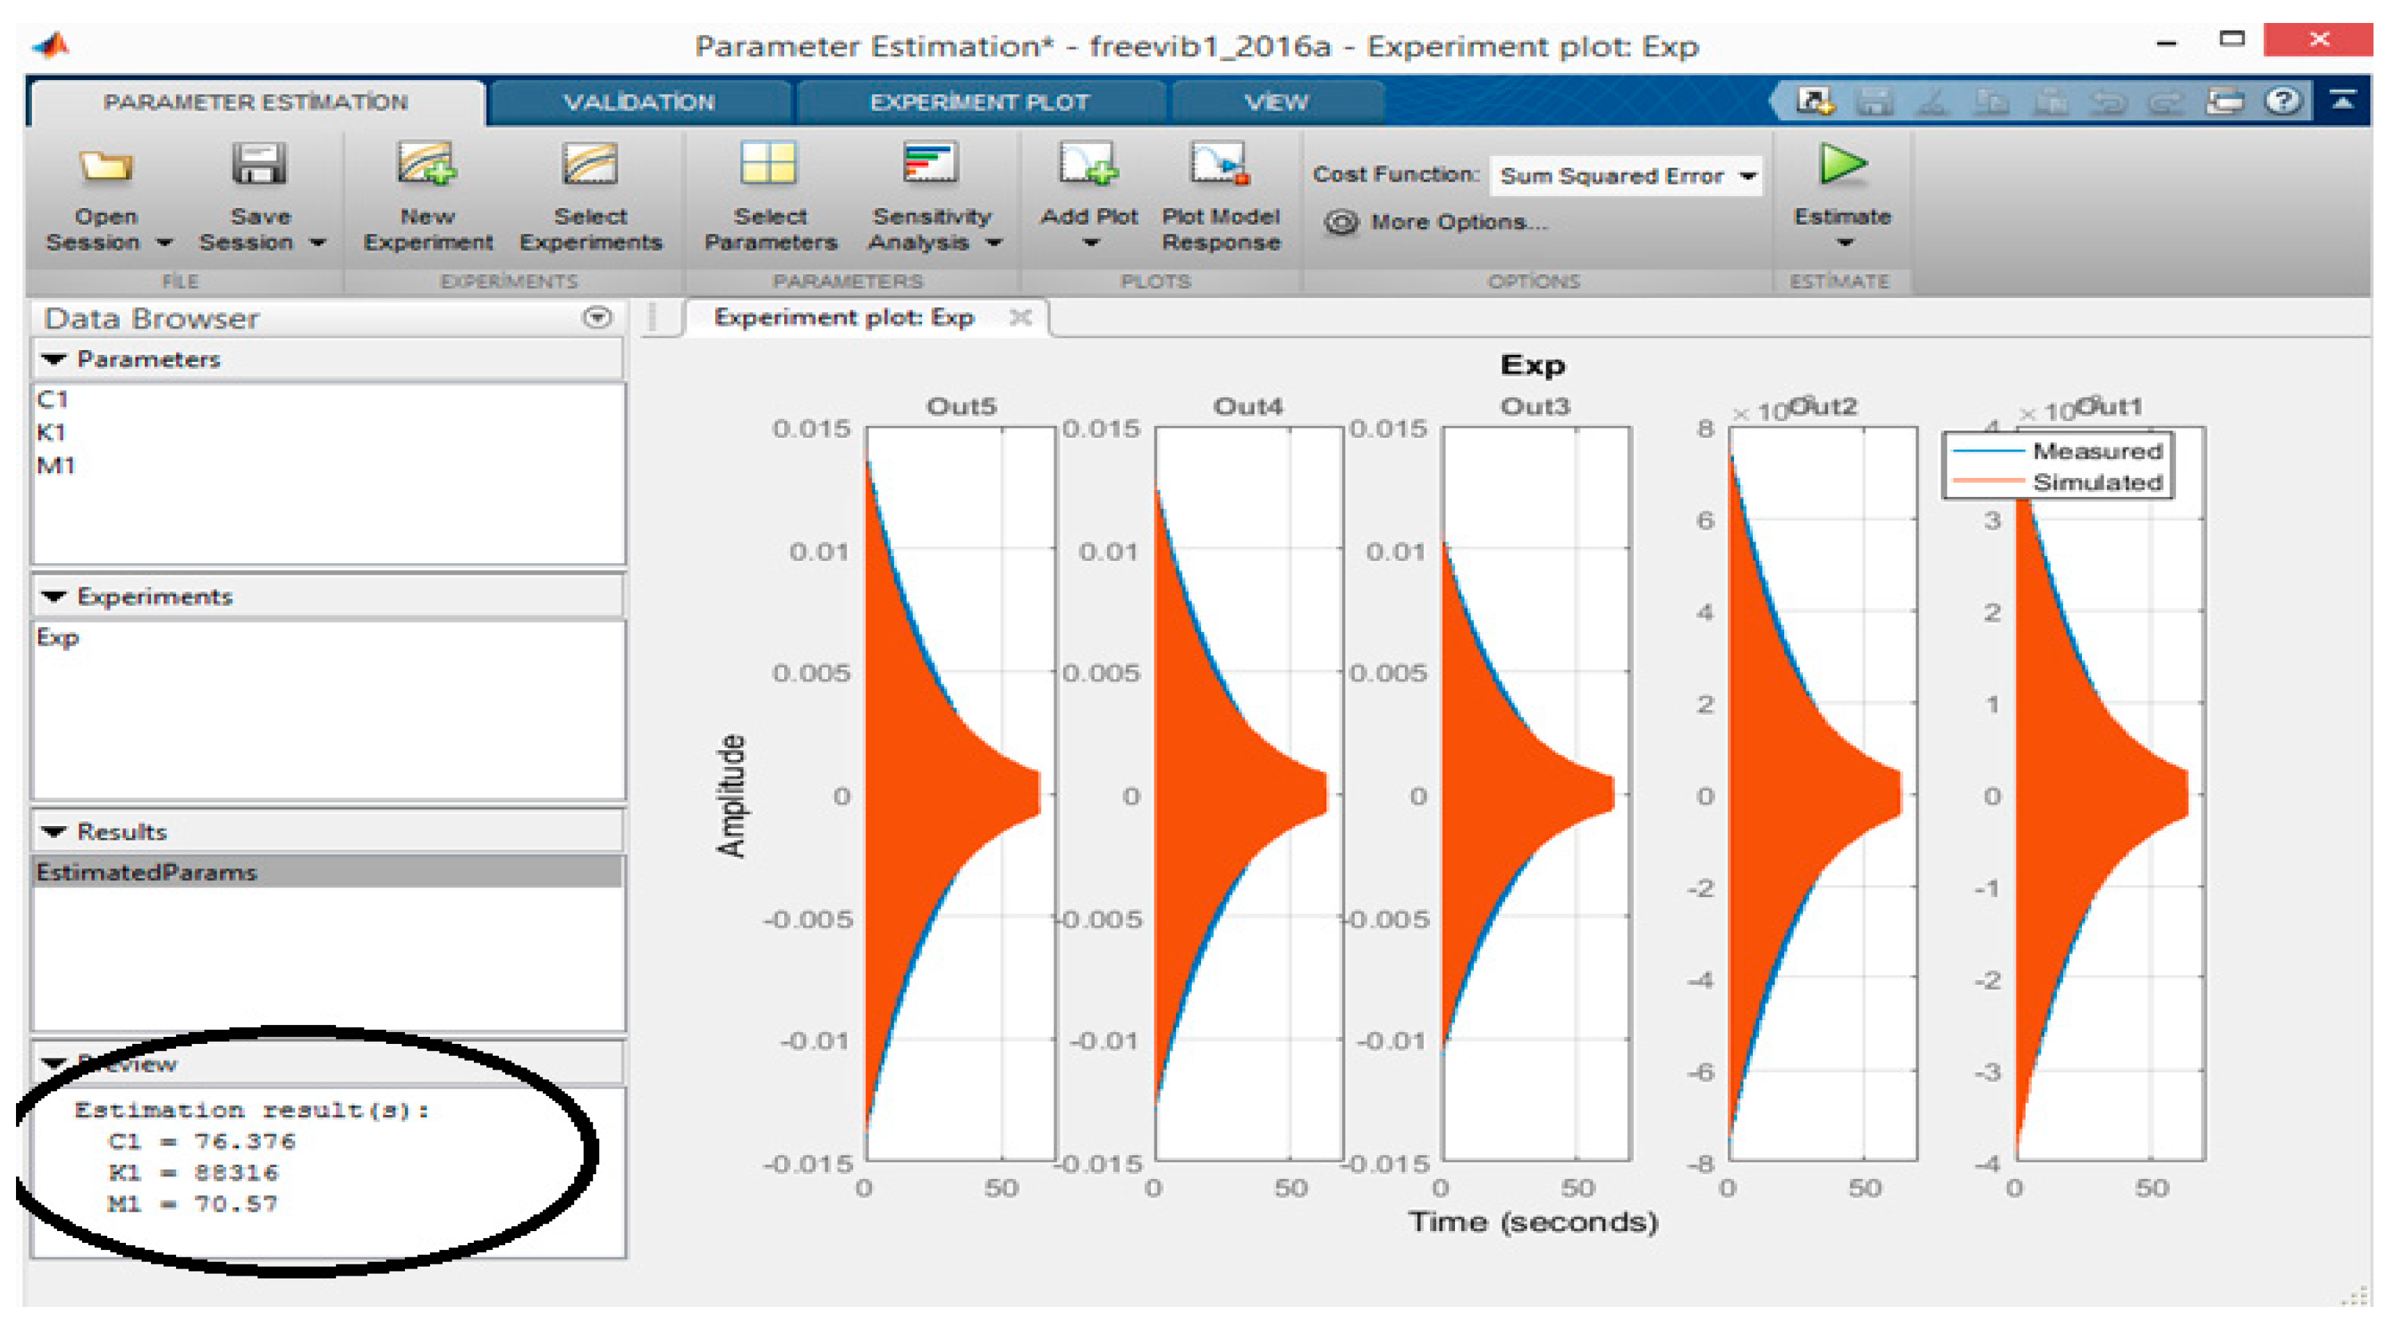Screen dimensions: 2393x1332
Task: Click More Options link
Action: 1458,222
